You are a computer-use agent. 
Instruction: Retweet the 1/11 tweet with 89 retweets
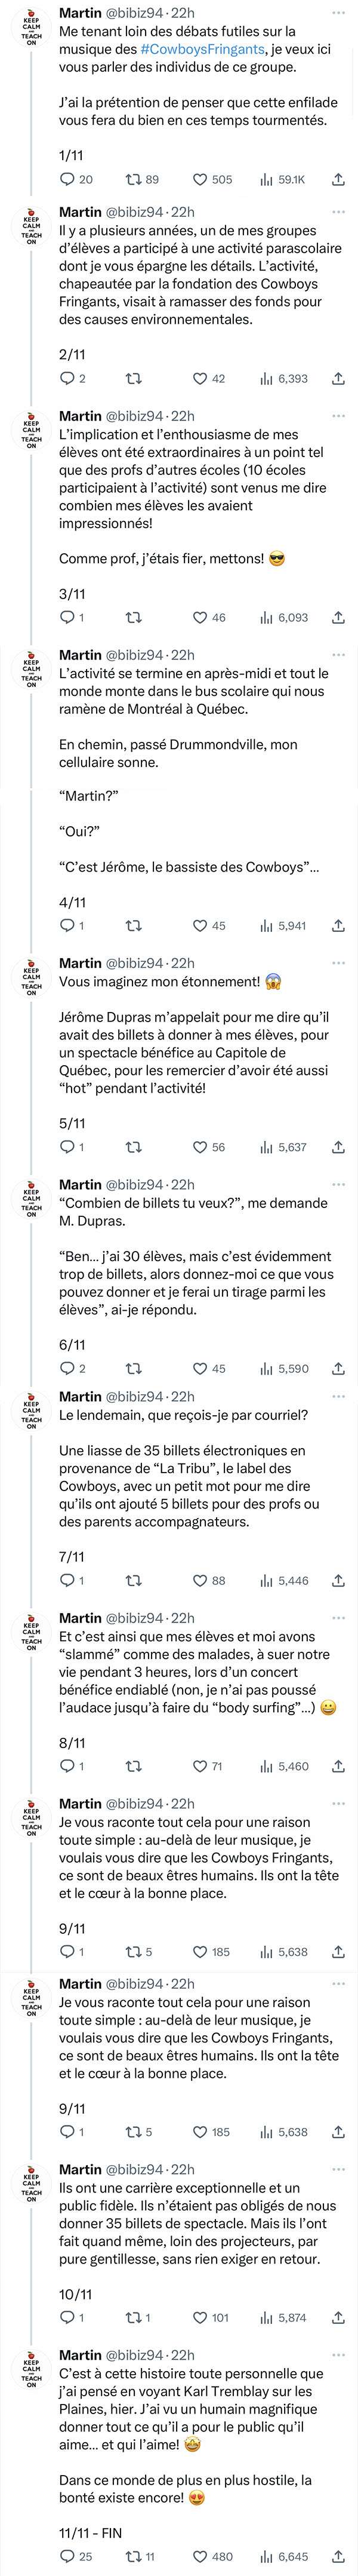click(x=141, y=180)
